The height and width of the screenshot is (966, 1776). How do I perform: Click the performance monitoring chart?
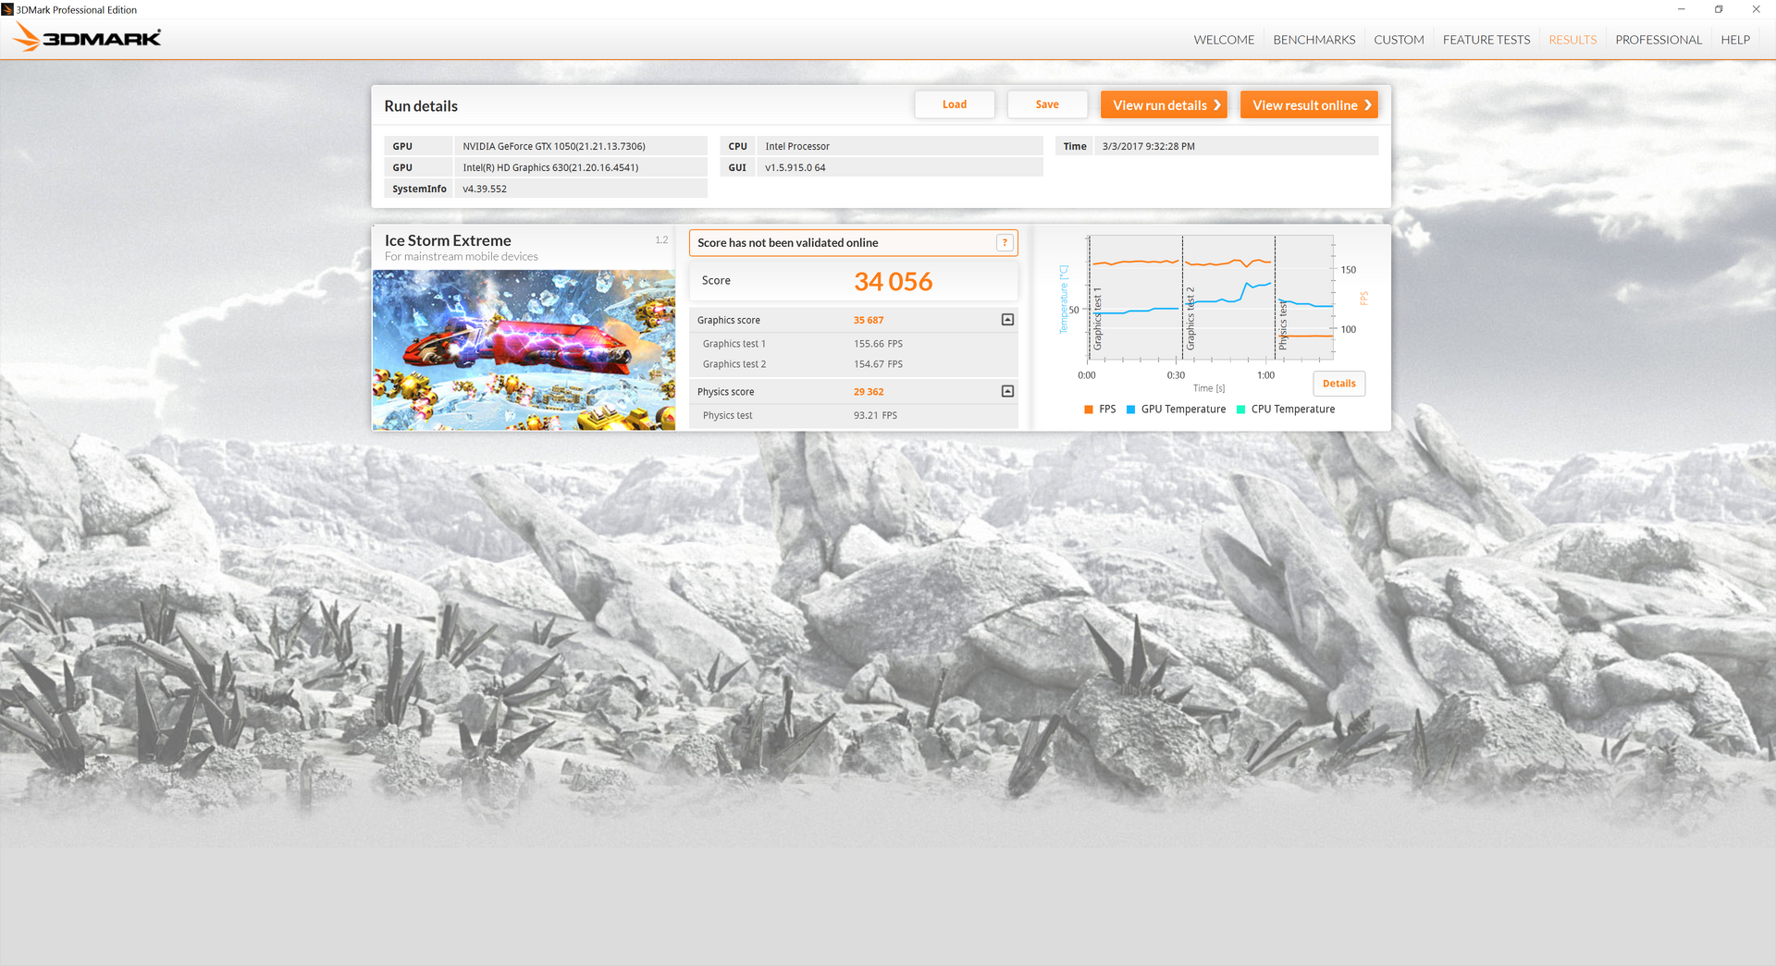tap(1212, 298)
